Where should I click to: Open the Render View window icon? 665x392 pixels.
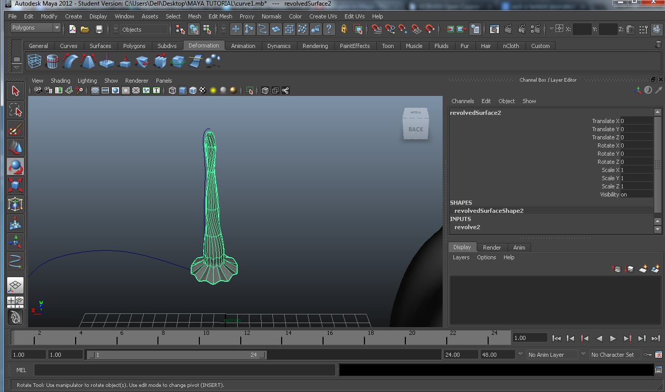(494, 29)
